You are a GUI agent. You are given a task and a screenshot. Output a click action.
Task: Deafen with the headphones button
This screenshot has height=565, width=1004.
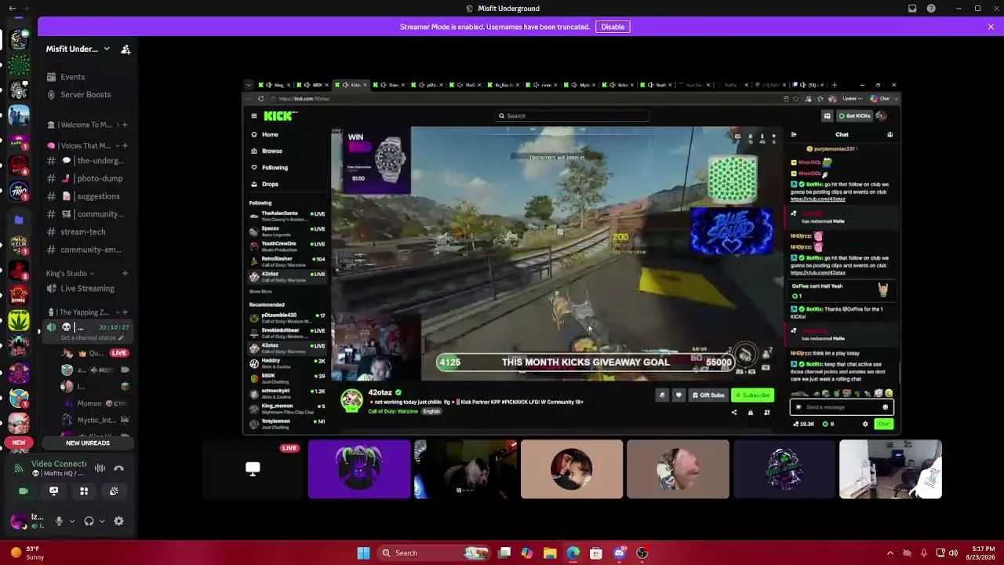point(89,521)
